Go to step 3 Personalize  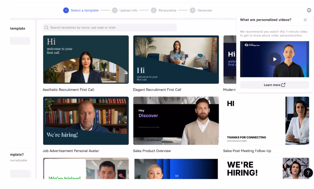point(163,10)
